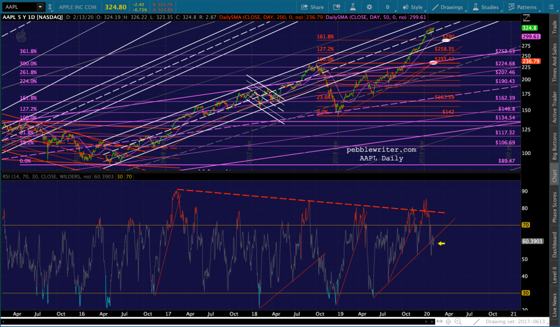Open the Drawings menu

pos(448,7)
